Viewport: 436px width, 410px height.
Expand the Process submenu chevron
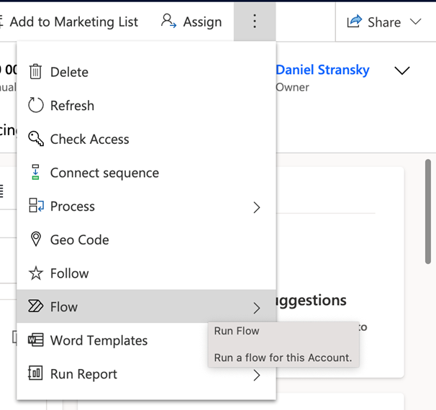click(x=257, y=207)
